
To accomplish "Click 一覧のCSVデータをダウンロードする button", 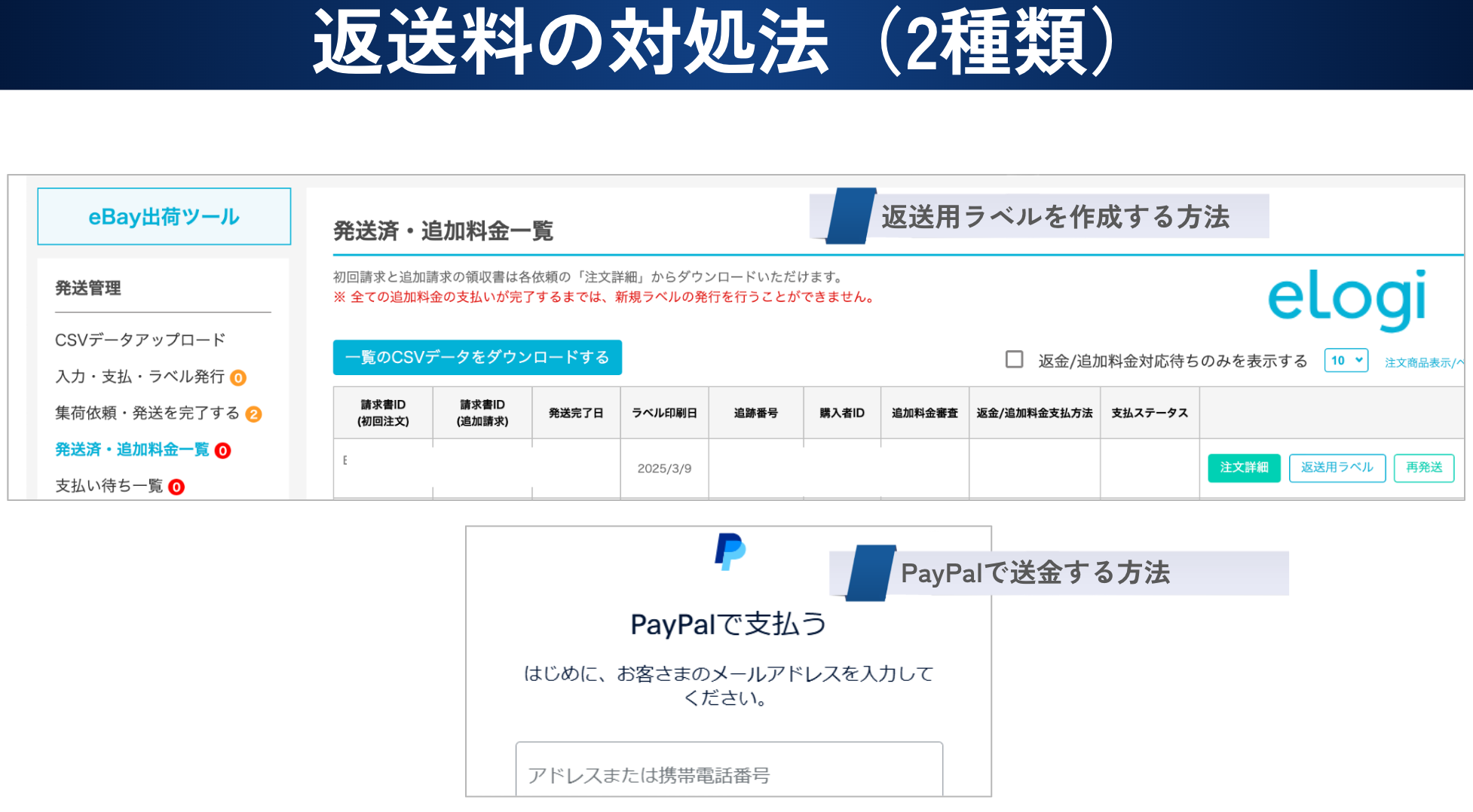I will 477,357.
